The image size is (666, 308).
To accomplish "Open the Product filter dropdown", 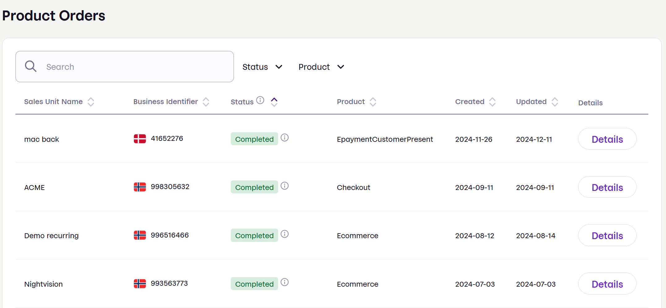I will click(x=321, y=67).
